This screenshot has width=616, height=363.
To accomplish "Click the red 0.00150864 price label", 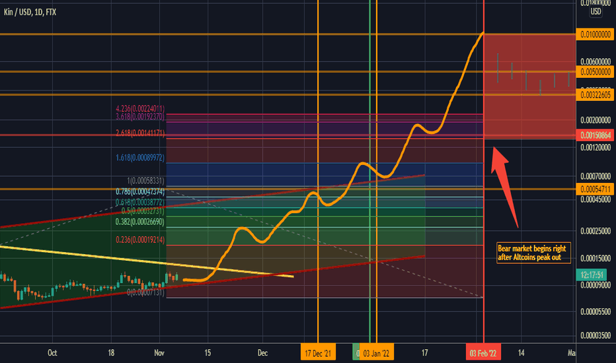I will [595, 135].
